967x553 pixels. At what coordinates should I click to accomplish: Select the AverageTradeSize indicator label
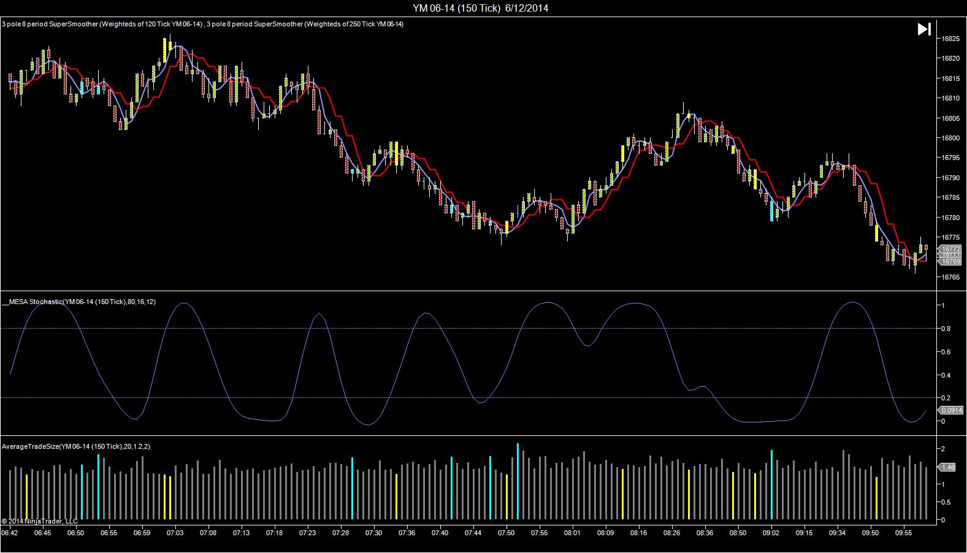(76, 446)
